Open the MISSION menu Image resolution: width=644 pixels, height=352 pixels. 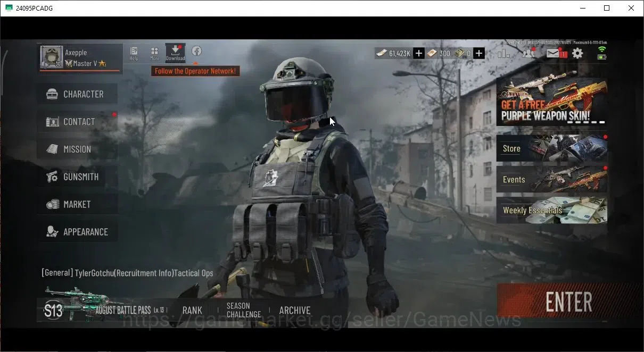coord(77,149)
